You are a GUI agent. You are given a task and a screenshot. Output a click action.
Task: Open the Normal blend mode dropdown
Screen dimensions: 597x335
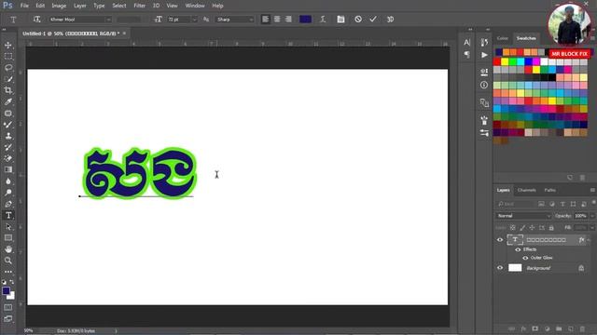pyautogui.click(x=523, y=216)
